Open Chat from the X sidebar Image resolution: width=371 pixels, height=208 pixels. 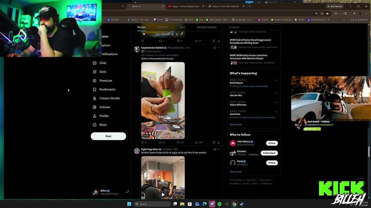point(99,63)
